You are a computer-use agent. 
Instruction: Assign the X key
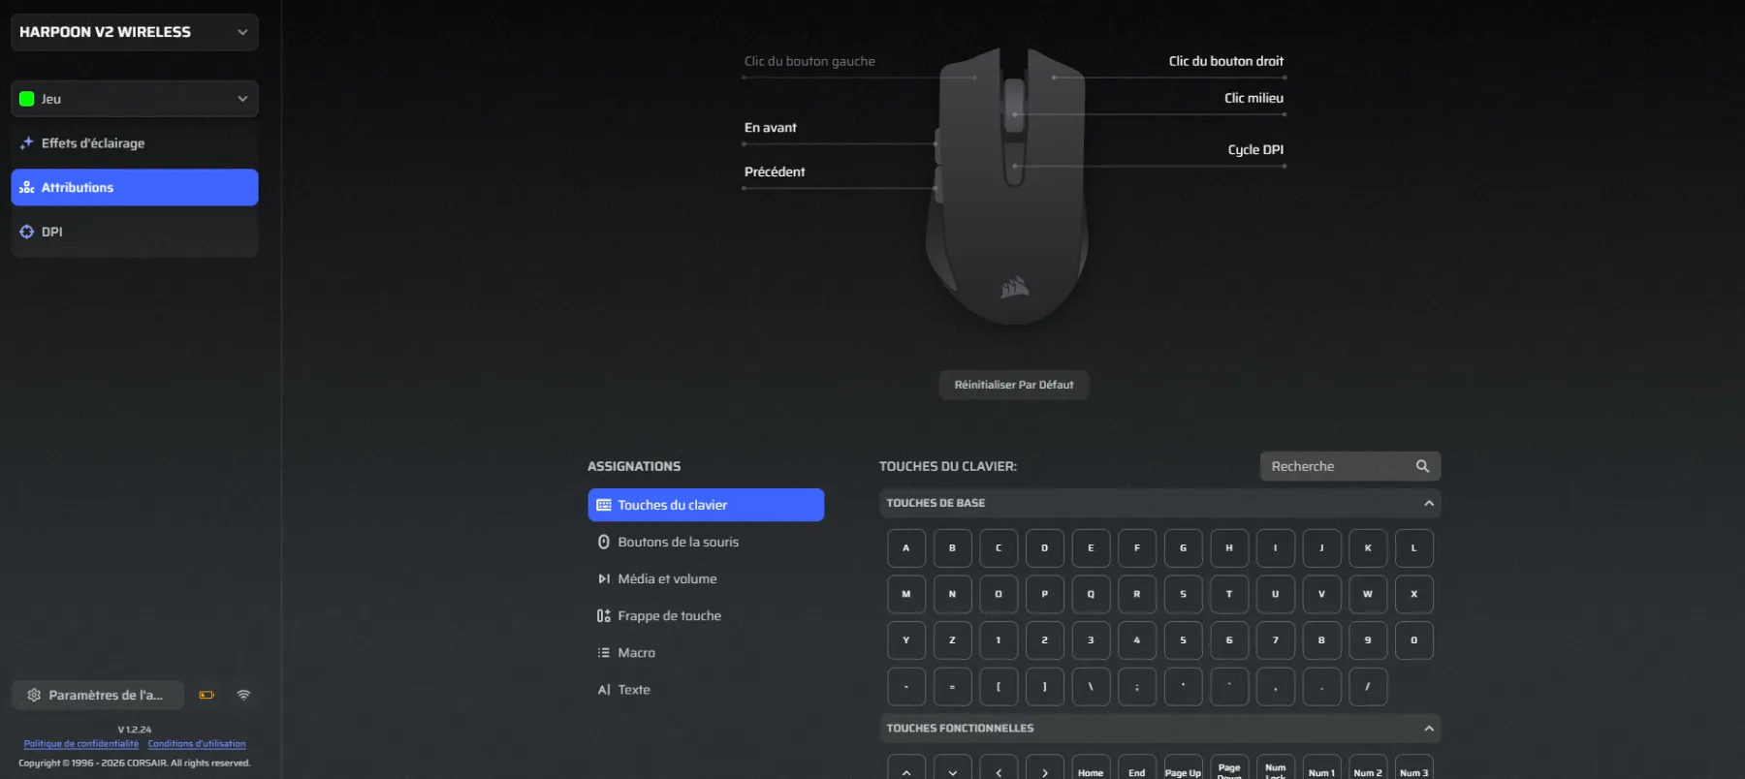[1413, 594]
